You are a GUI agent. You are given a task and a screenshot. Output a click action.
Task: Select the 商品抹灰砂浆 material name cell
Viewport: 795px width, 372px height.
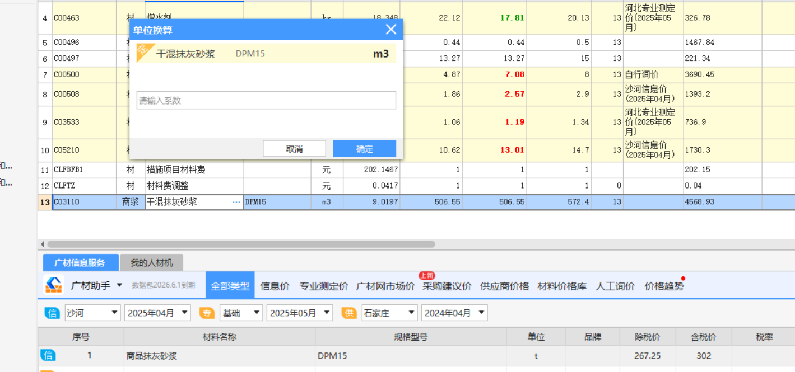[x=220, y=356]
